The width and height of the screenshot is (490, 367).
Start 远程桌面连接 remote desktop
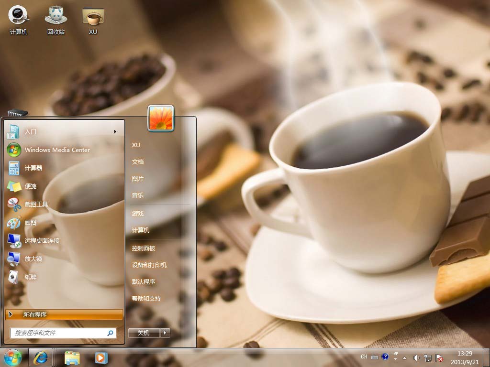42,240
